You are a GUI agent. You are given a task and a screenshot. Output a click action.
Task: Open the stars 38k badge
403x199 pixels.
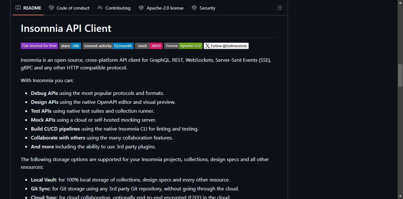pos(70,46)
